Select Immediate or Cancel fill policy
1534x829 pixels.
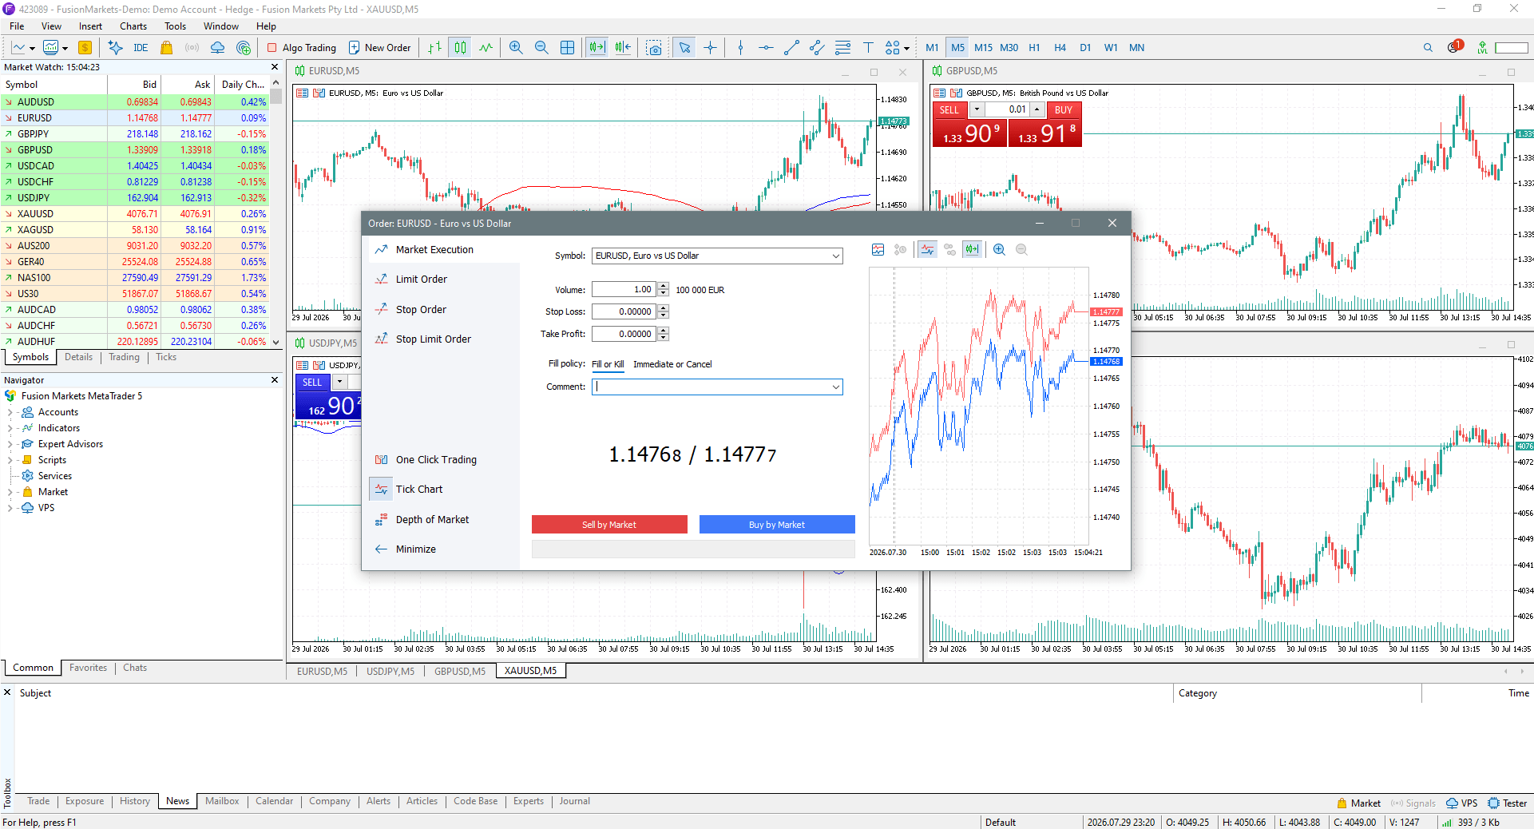(x=672, y=364)
